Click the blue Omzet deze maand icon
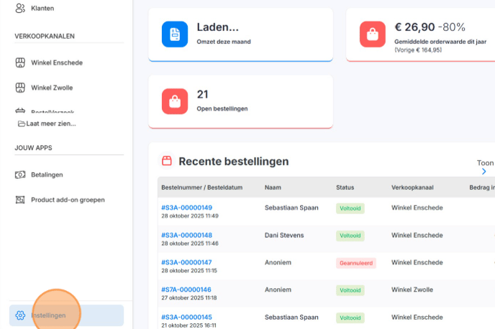The image size is (495, 329). tap(175, 34)
